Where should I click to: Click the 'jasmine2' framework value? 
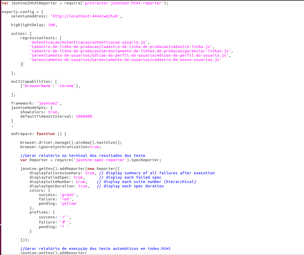[x=48, y=103]
